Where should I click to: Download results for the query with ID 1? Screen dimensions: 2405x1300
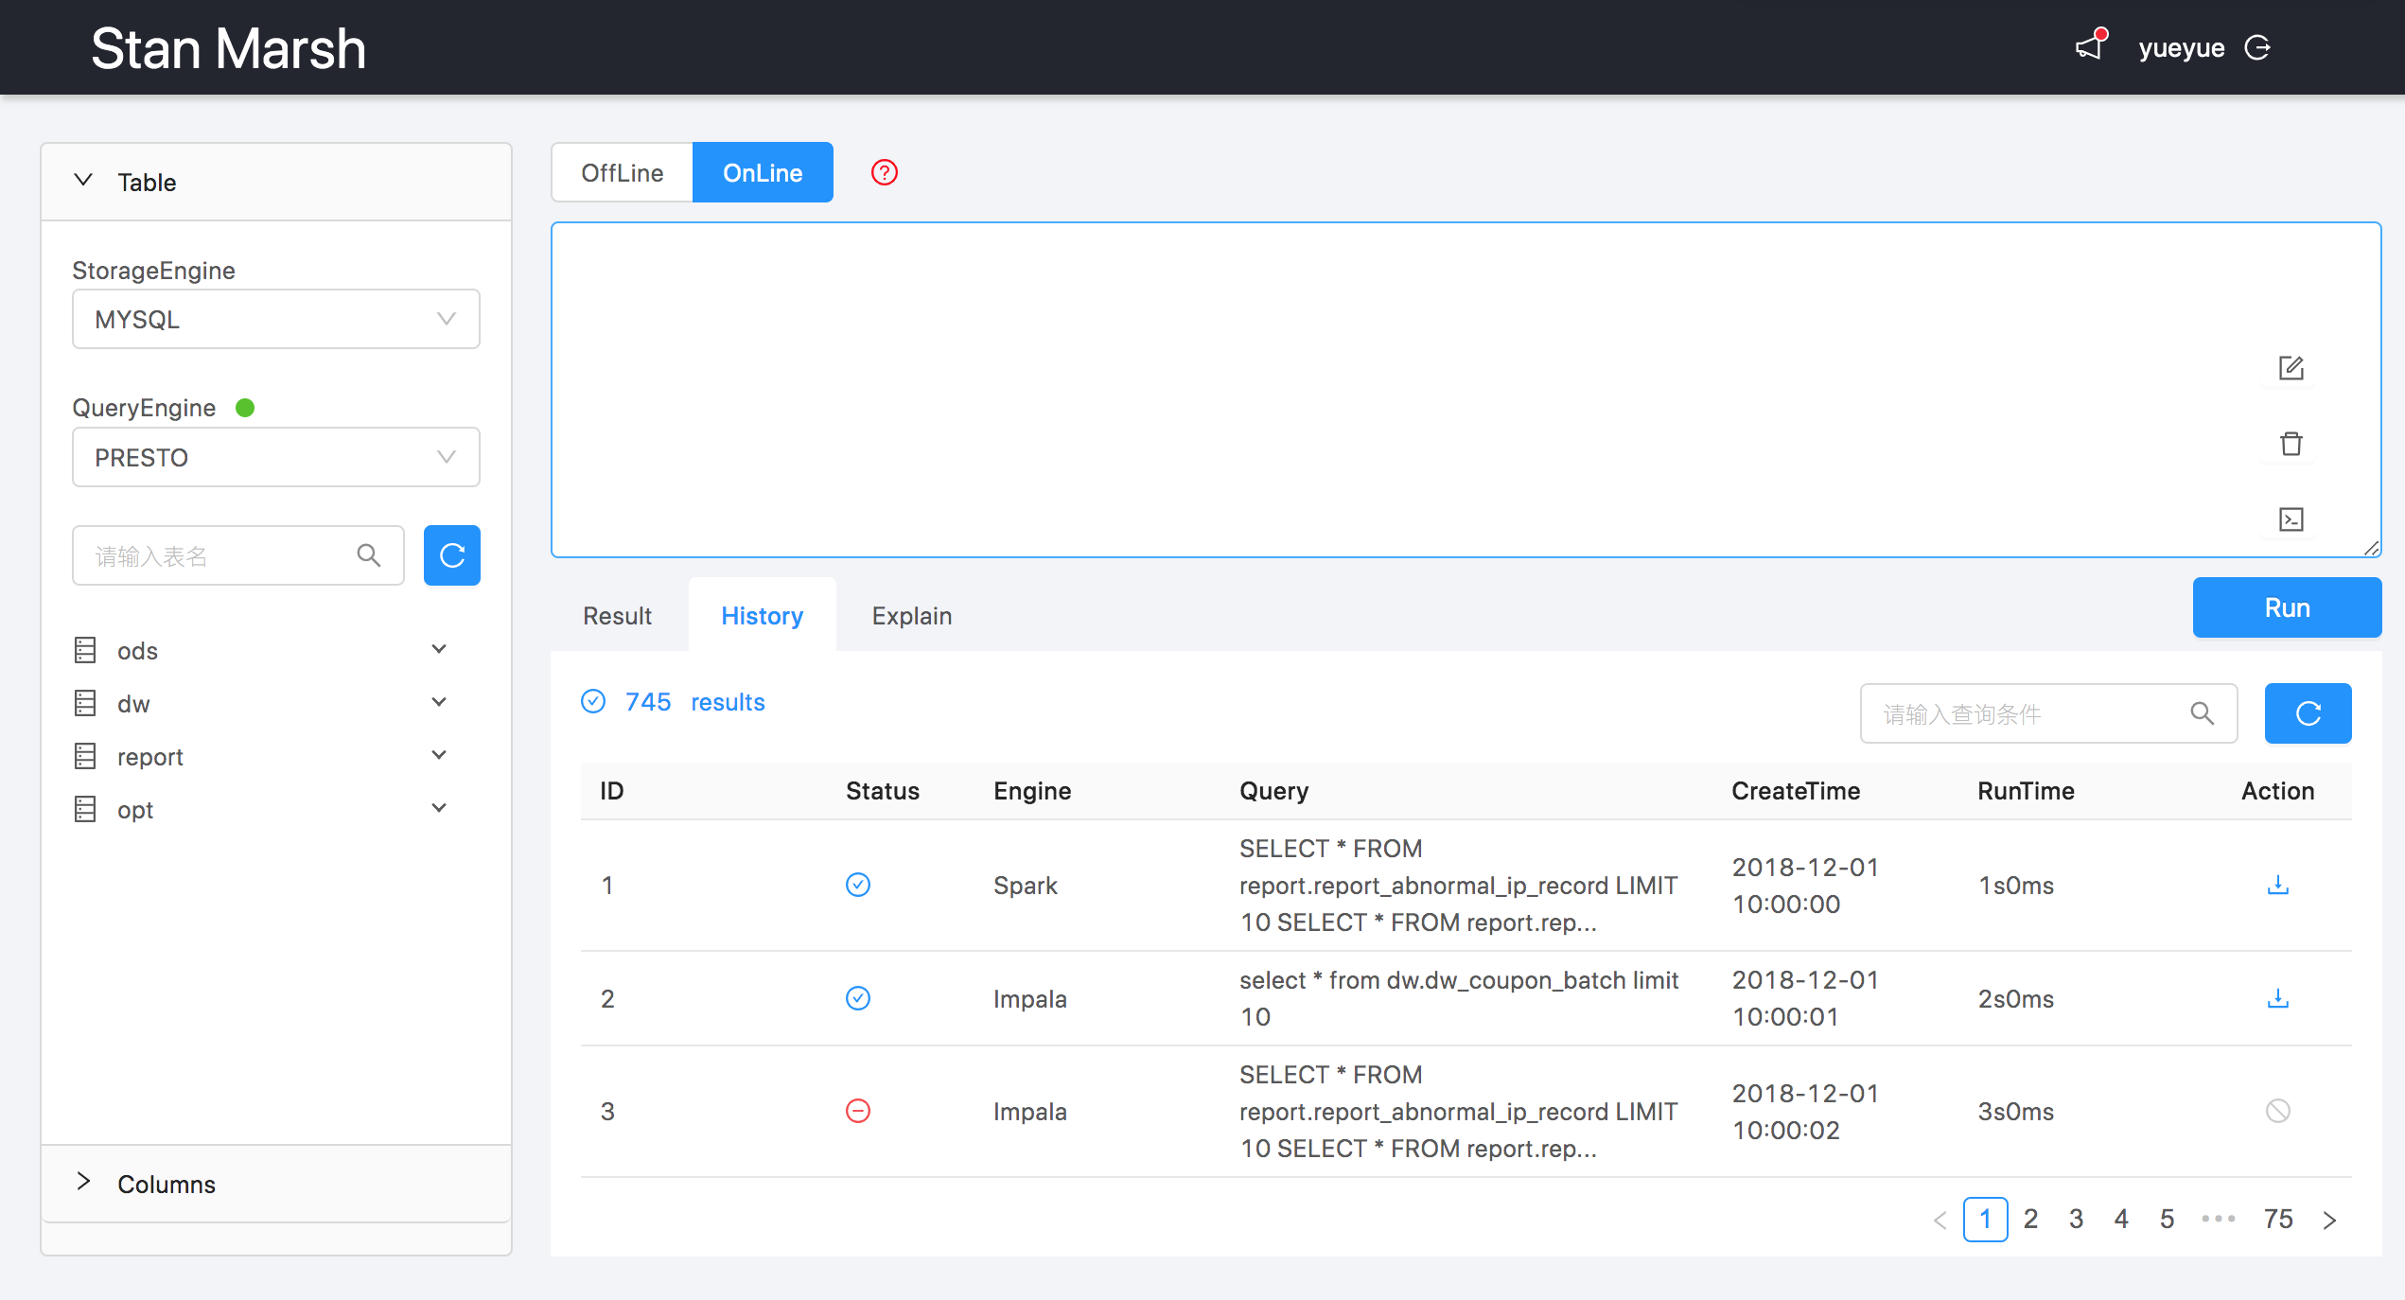pos(2277,885)
